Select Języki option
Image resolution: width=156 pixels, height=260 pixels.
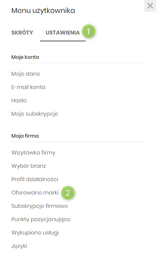point(19,246)
